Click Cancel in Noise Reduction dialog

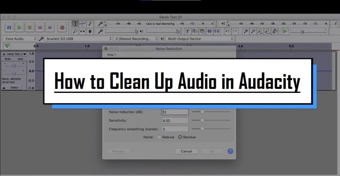[186, 151]
